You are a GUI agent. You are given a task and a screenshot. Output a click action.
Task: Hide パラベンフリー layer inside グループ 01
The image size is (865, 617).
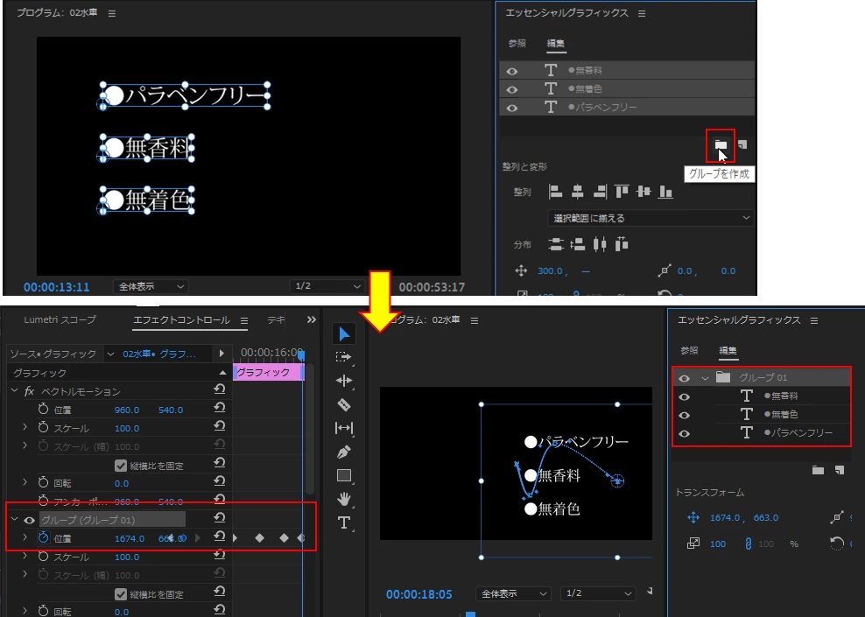684,434
